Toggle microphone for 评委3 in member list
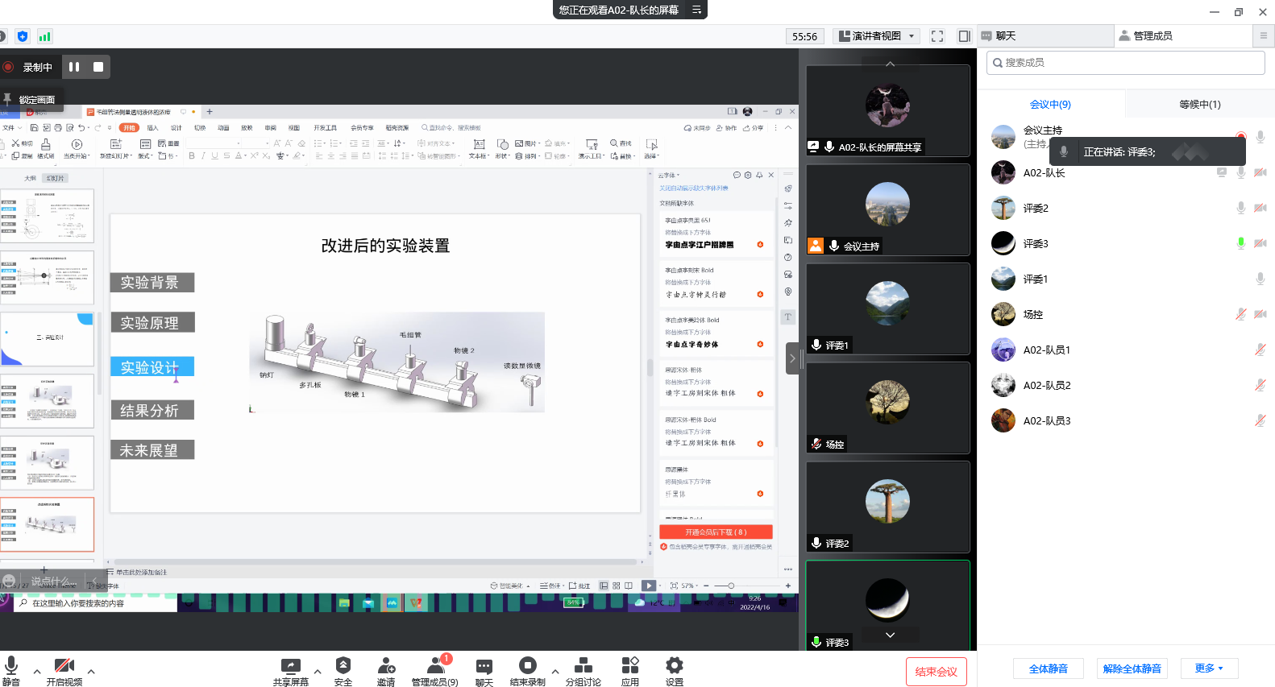Viewport: 1275px width, 687px height. point(1241,243)
